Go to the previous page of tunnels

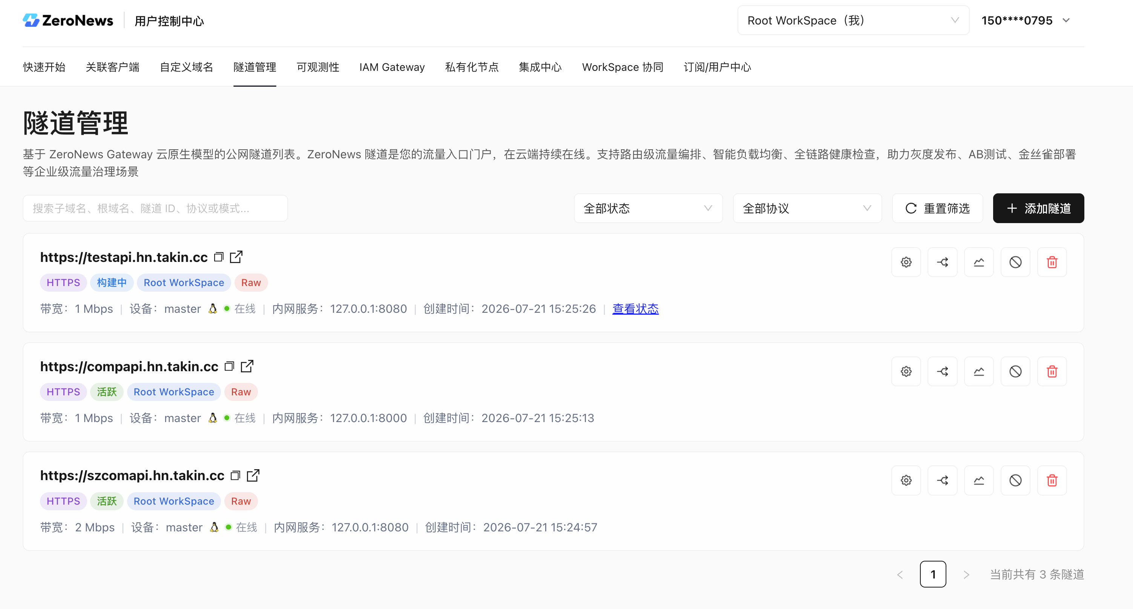tap(900, 574)
